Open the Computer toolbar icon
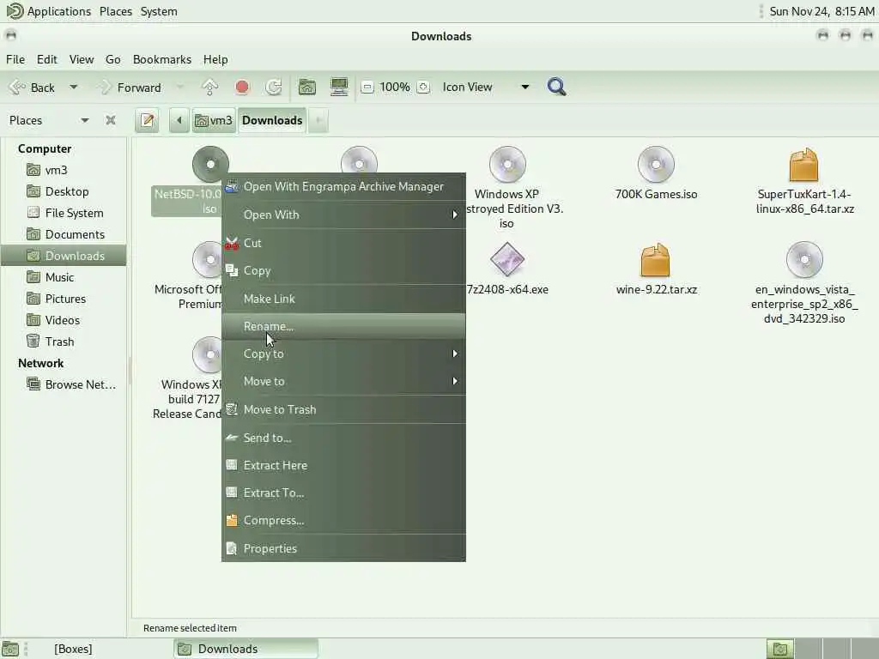 [339, 87]
